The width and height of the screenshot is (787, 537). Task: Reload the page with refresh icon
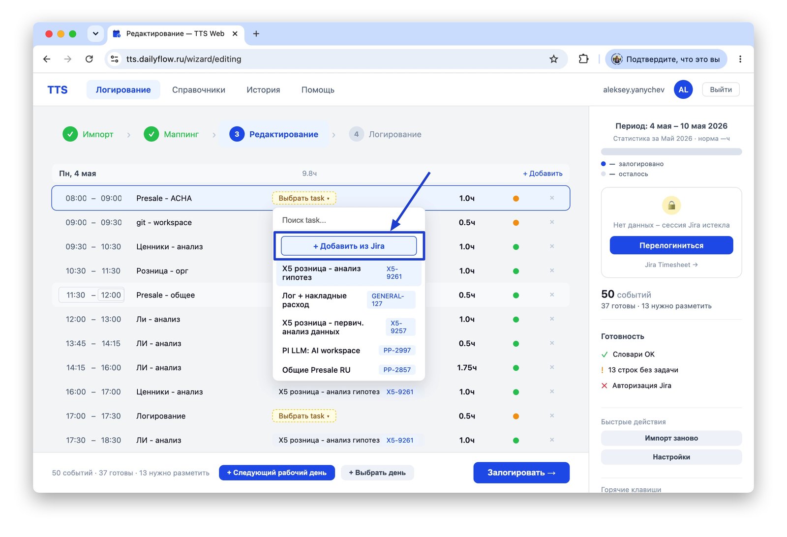[89, 59]
